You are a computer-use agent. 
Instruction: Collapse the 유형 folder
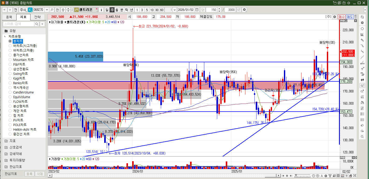pos(6,31)
